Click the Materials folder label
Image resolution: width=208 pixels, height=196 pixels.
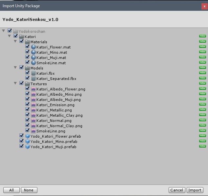pos(39,42)
